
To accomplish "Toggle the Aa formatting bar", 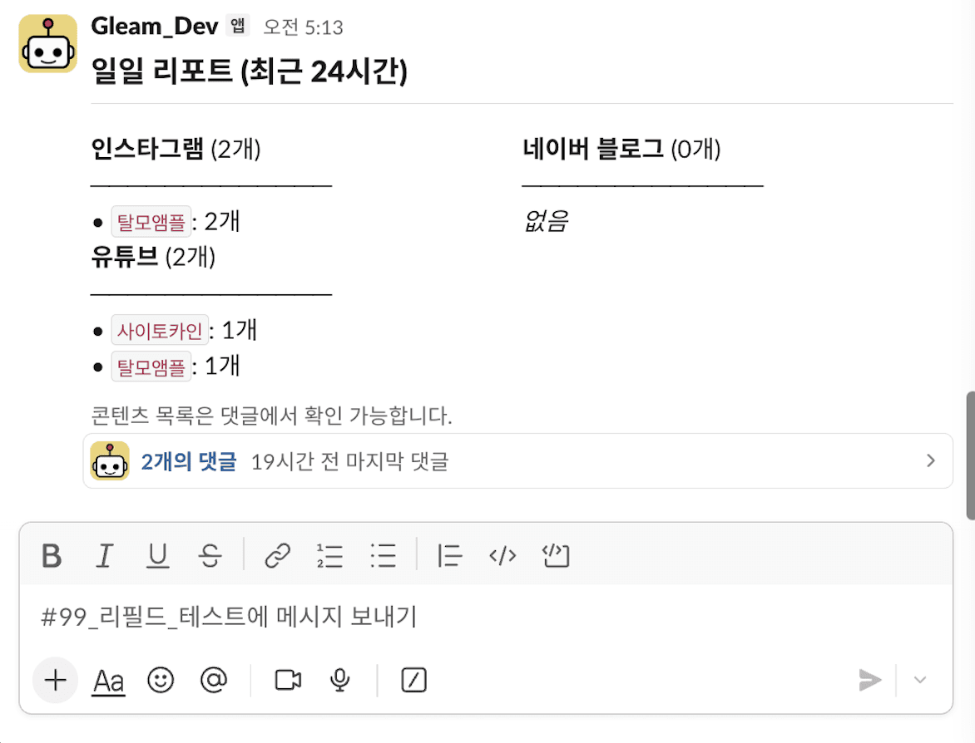I will pyautogui.click(x=107, y=680).
